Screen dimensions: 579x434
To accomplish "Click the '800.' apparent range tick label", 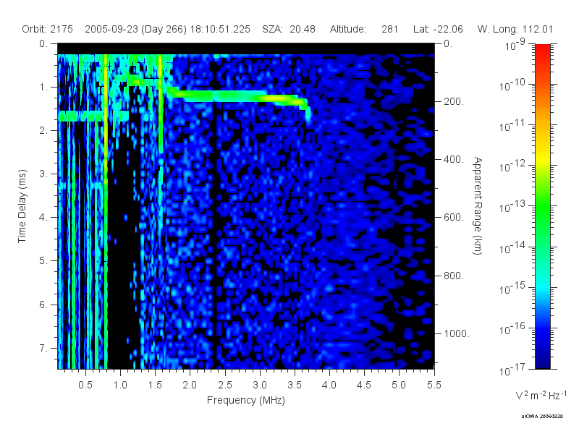I will tap(454, 276).
